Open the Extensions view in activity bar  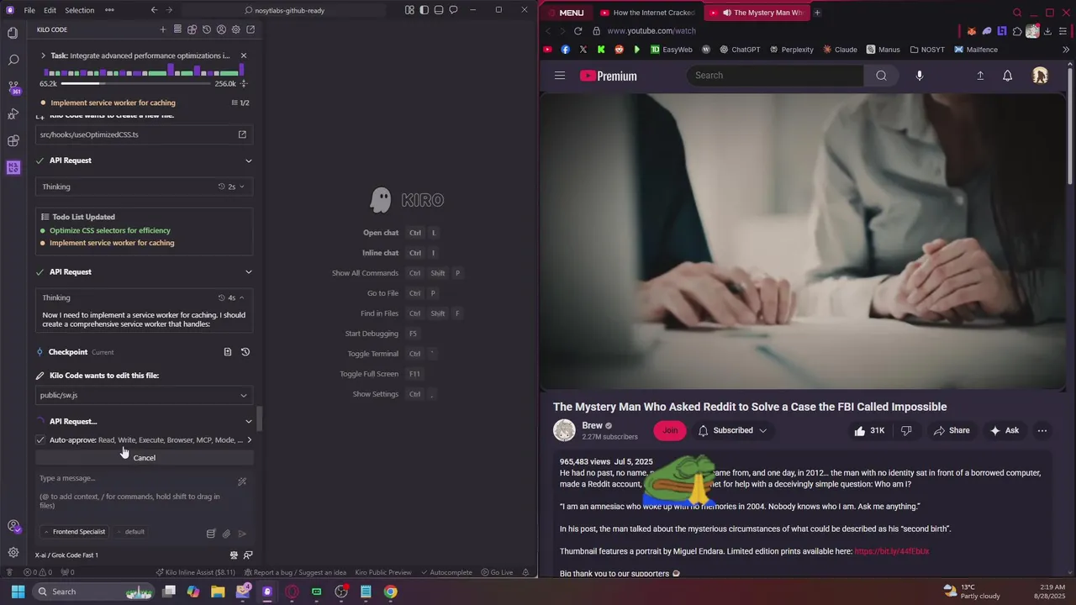[x=13, y=140]
